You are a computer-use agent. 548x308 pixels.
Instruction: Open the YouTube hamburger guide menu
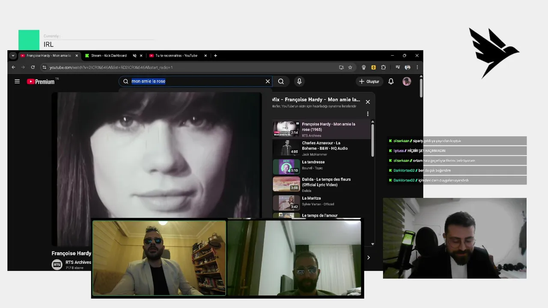(x=17, y=81)
